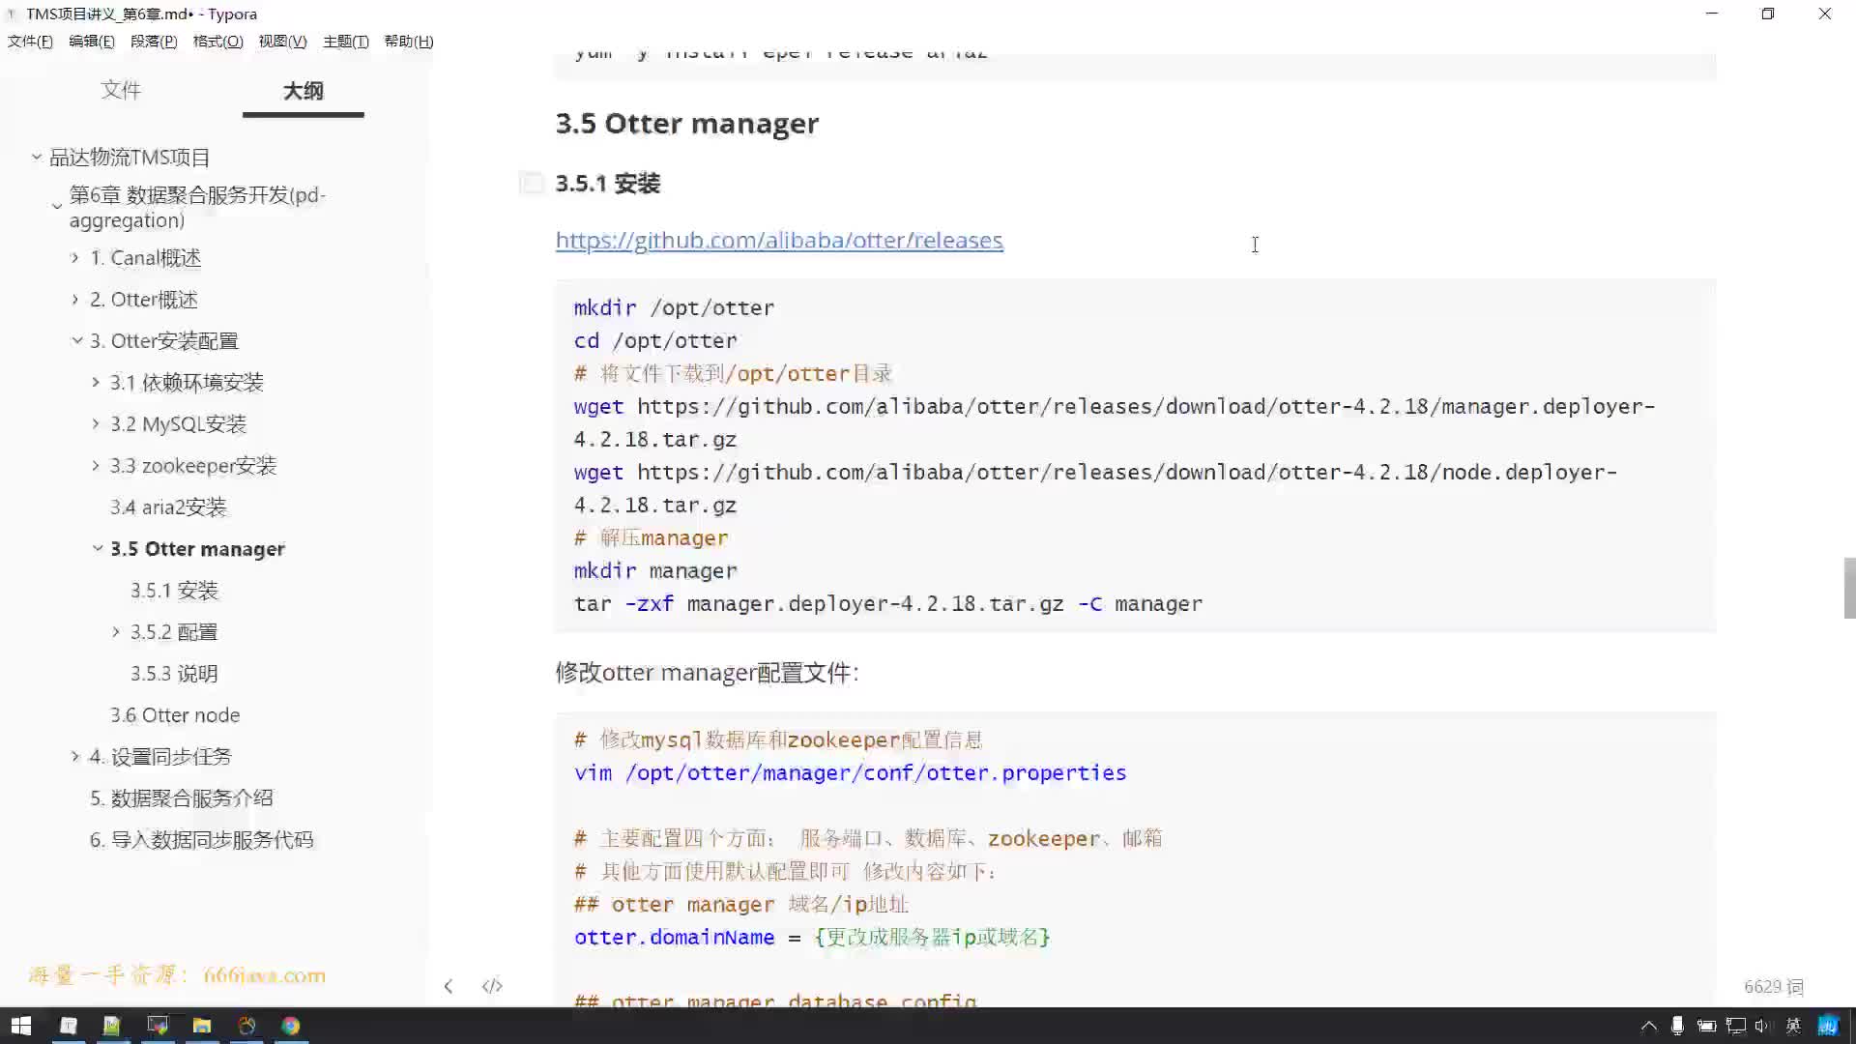Viewport: 1856px width, 1044px height.
Task: Click the vertical scrollbar thumb
Action: click(x=1849, y=587)
